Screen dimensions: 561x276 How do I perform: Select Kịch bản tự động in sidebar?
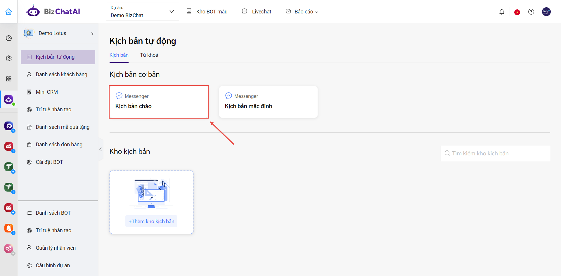point(58,57)
